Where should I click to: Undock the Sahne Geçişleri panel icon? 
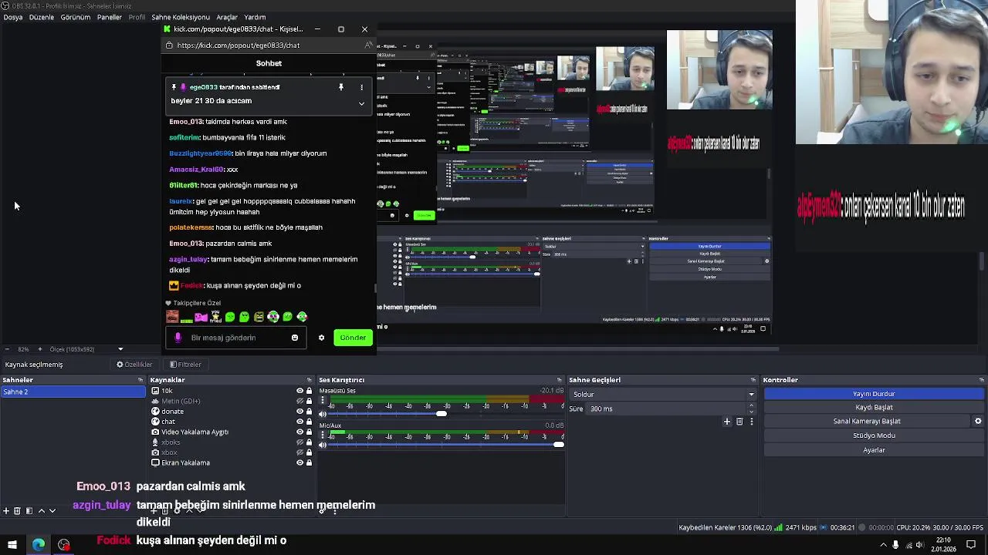[753, 380]
